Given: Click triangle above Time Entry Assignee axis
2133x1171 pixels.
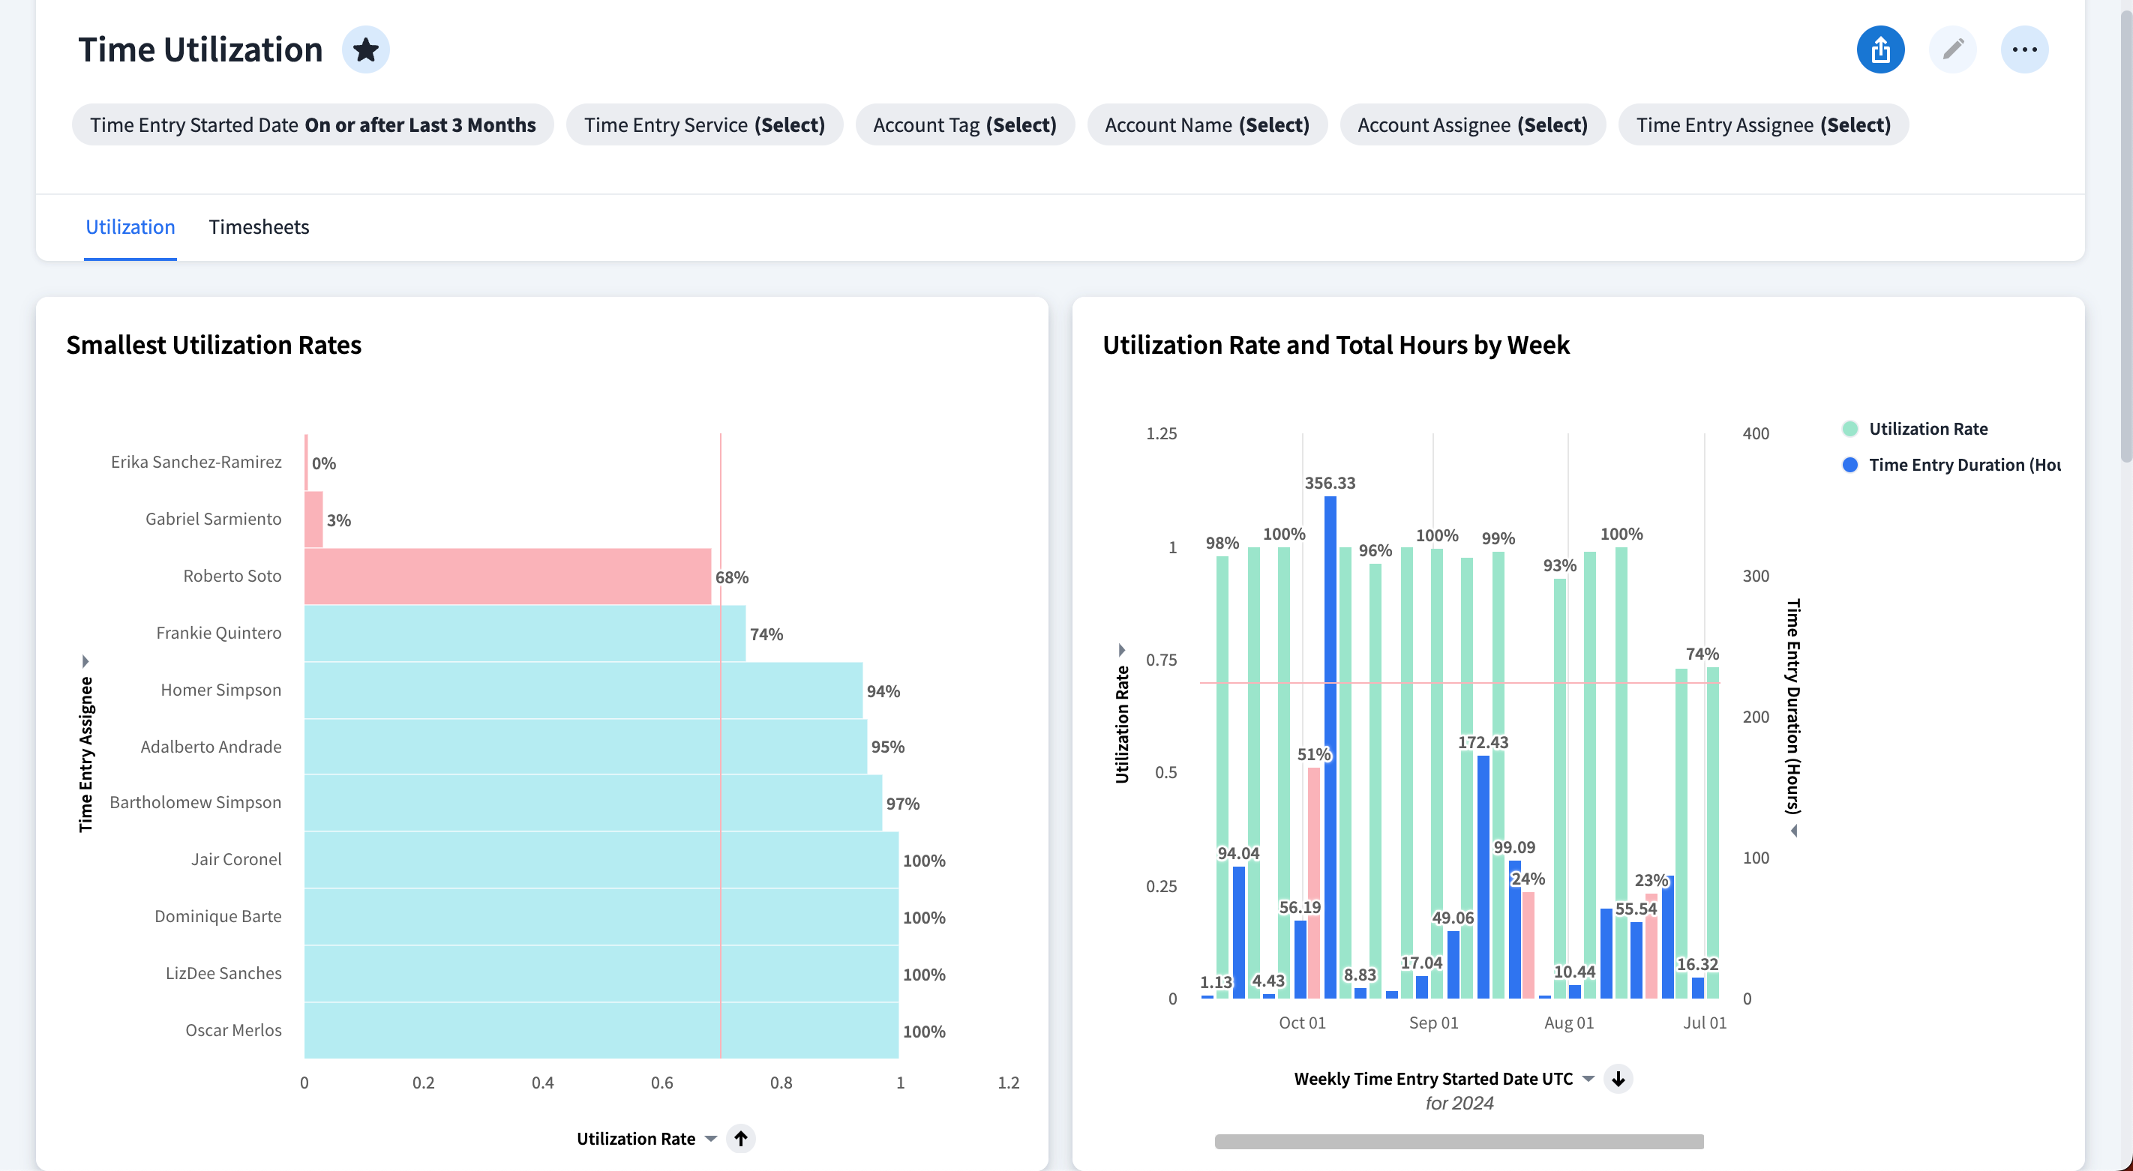Looking at the screenshot, I should click(x=85, y=660).
